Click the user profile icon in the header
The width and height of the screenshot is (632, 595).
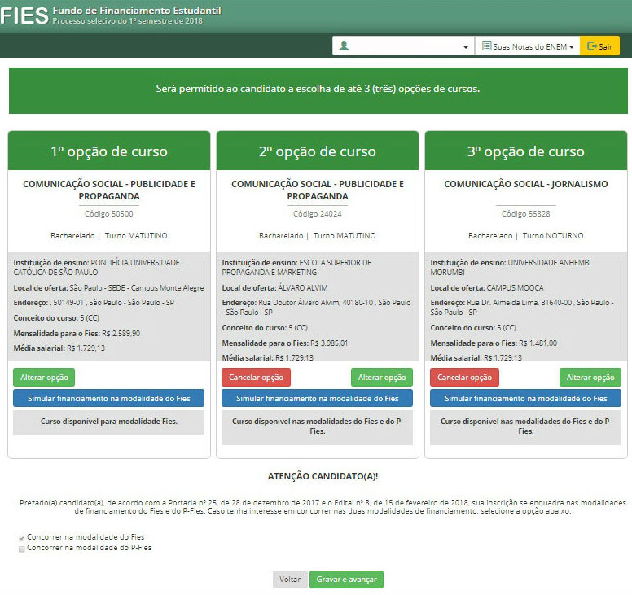(344, 46)
